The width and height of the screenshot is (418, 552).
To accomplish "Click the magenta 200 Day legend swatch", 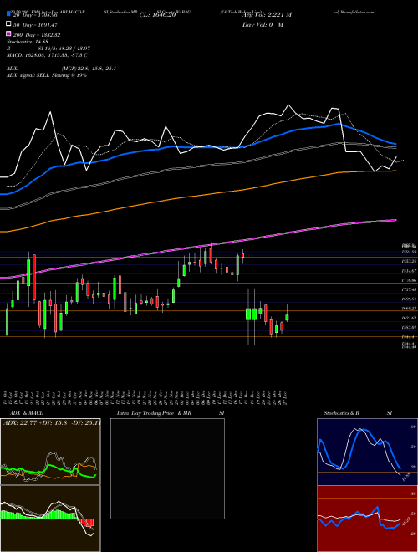I will pos(9,34).
